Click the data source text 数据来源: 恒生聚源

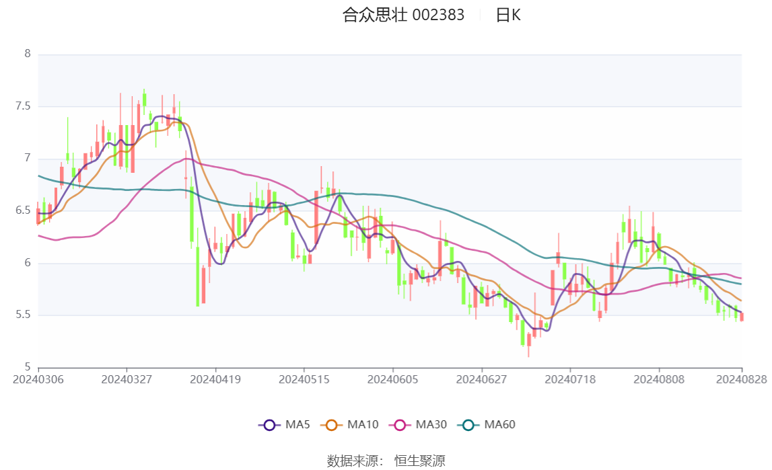[386, 461]
